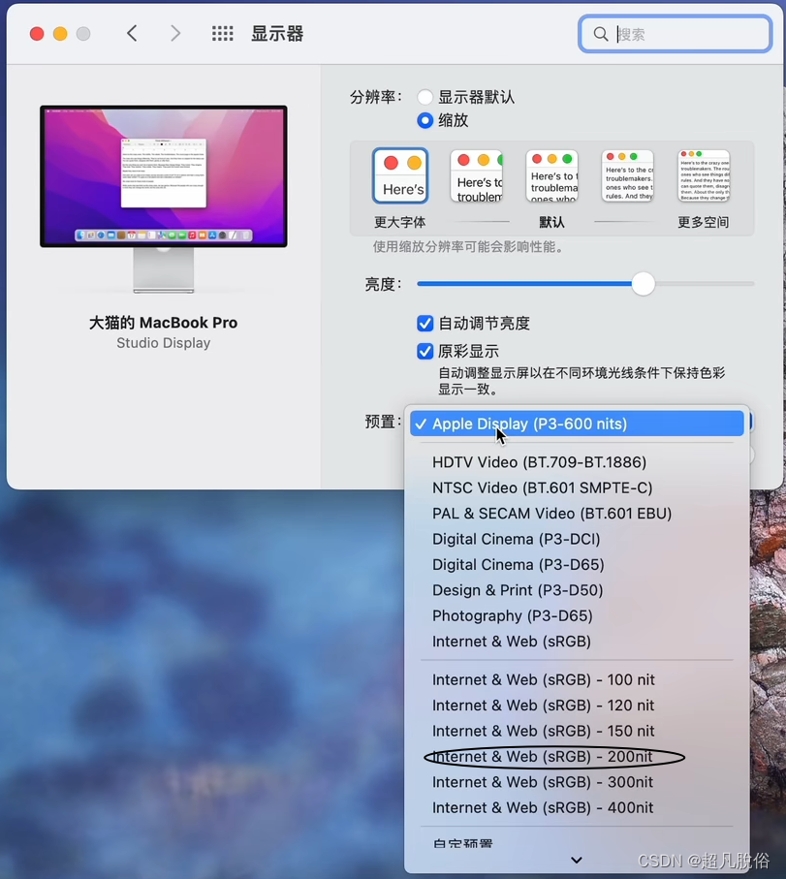Select Design & Print (P3-D50) preset
Image resolution: width=786 pixels, height=879 pixels.
click(577, 590)
